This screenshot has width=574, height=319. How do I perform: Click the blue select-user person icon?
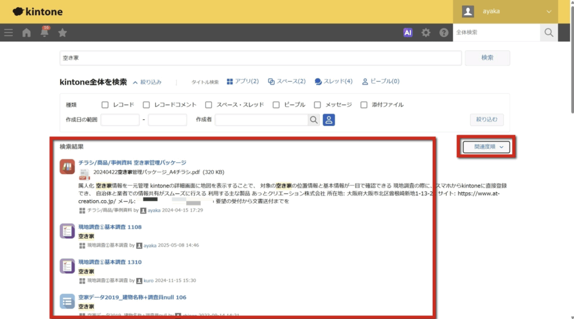coord(328,120)
